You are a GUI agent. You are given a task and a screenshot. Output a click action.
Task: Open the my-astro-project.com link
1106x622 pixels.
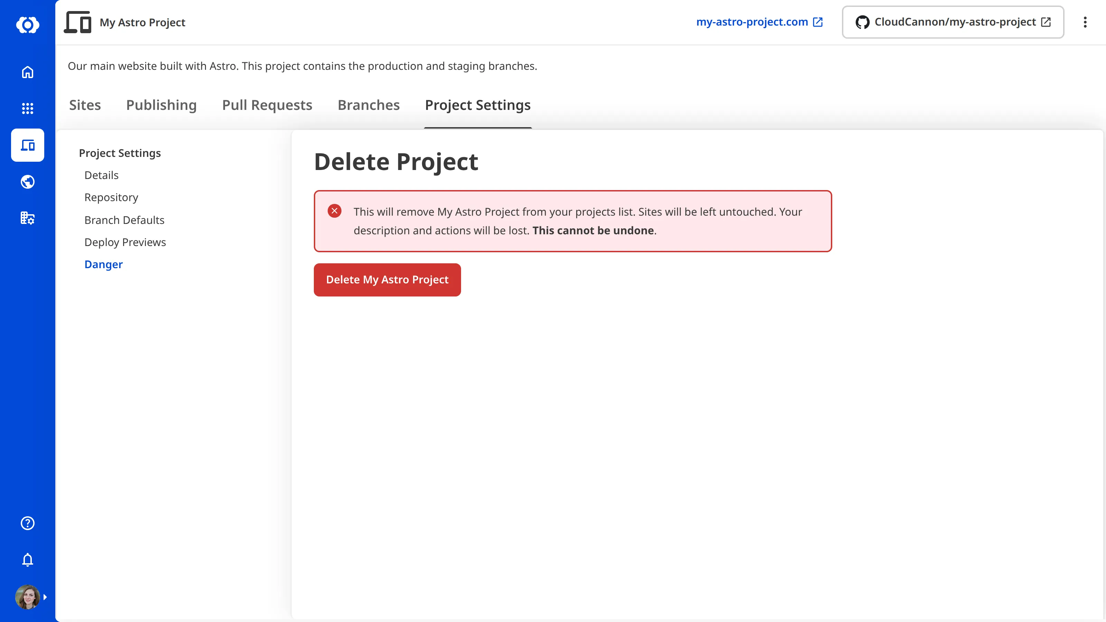760,22
